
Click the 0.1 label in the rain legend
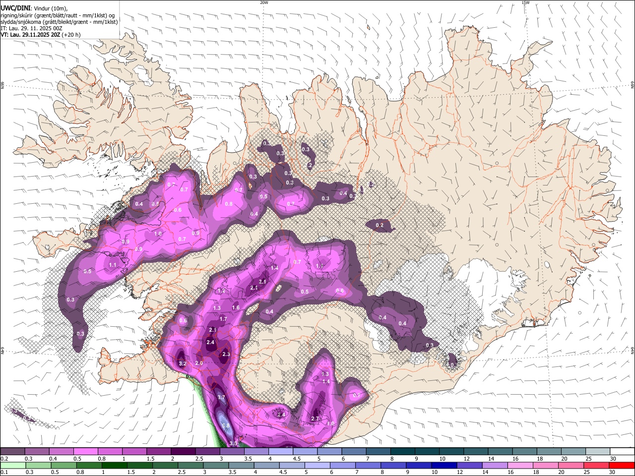tap(4, 472)
